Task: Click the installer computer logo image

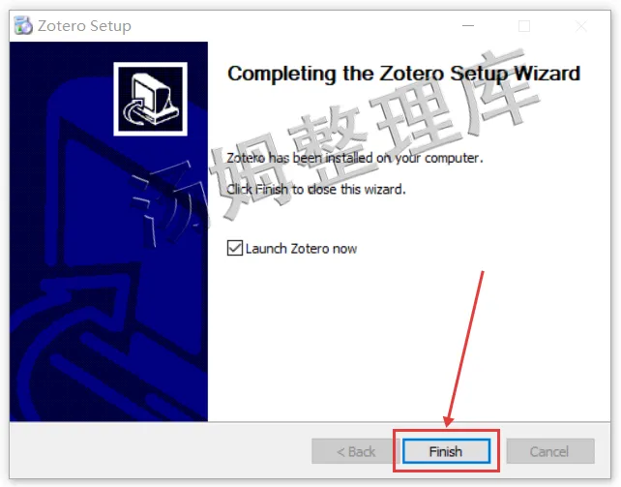Action: pos(151,99)
